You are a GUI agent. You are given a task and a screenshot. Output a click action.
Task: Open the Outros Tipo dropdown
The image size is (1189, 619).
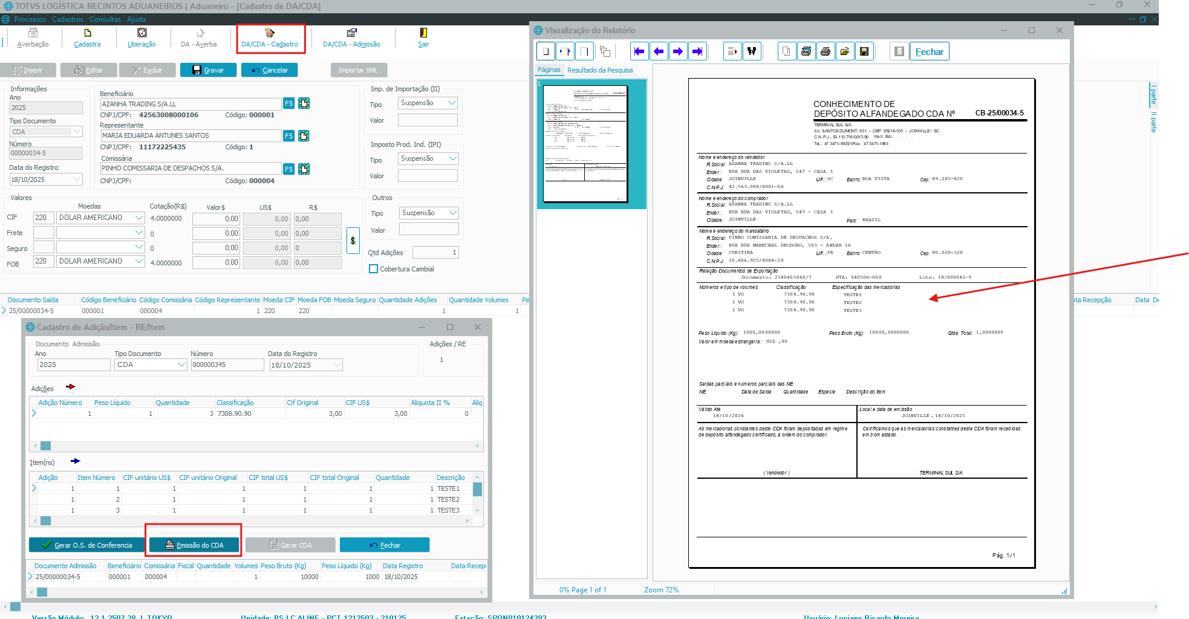pyautogui.click(x=452, y=213)
